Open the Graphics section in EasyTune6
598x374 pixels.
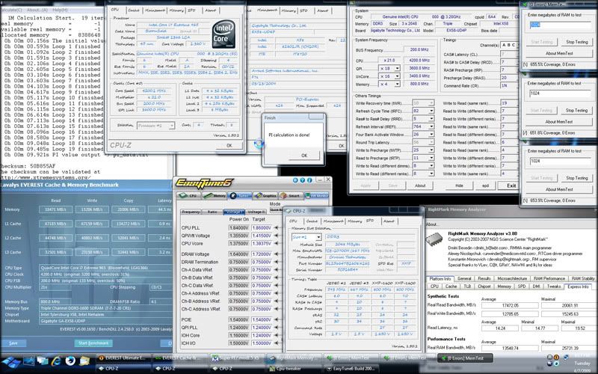tap(266, 195)
